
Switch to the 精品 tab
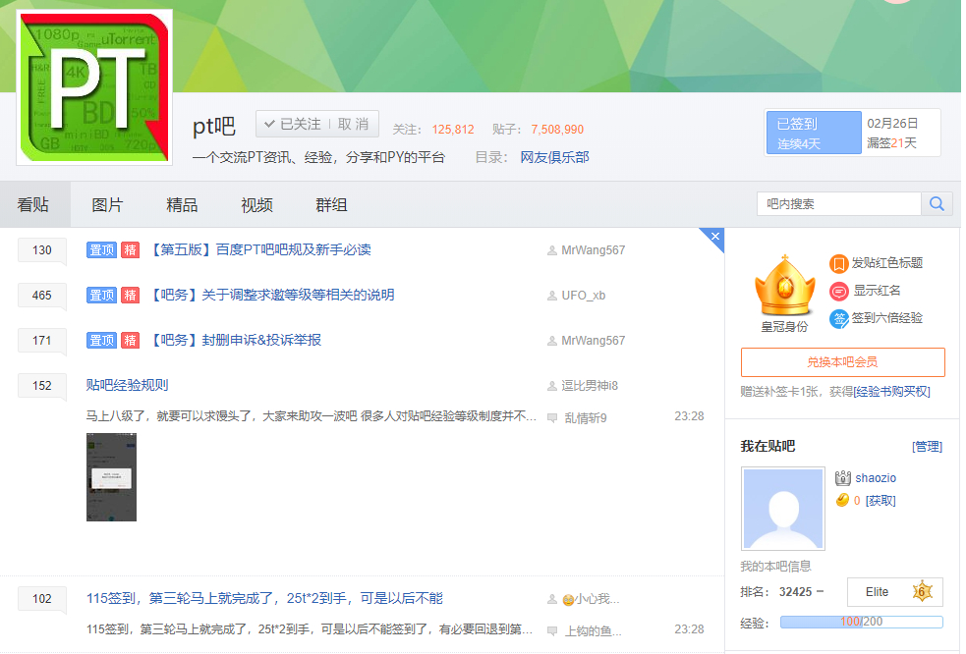(x=183, y=205)
